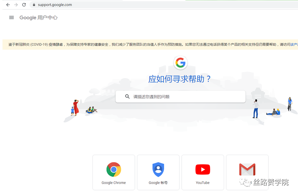Viewport: 298px width, 195px height.
Task: Click the magnifier icon in the search box
Action: (x=127, y=97)
